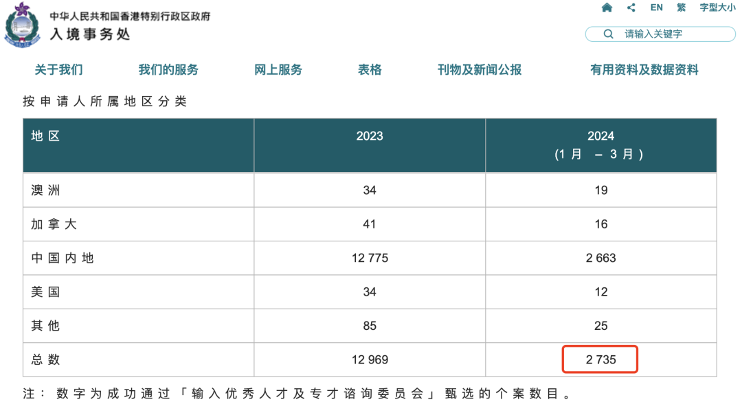Image resolution: width=742 pixels, height=406 pixels.
Task: Click the value 85 for 其他
Action: 370,326
